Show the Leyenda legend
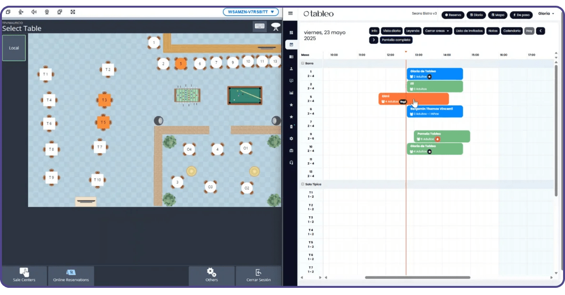 [413, 31]
